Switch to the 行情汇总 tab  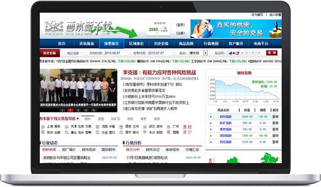click(x=192, y=150)
